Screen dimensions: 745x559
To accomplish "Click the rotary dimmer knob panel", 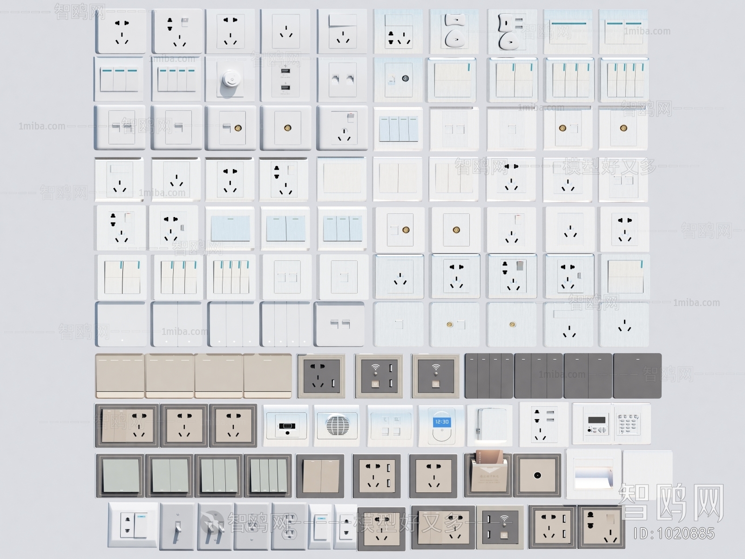I will tap(230, 79).
